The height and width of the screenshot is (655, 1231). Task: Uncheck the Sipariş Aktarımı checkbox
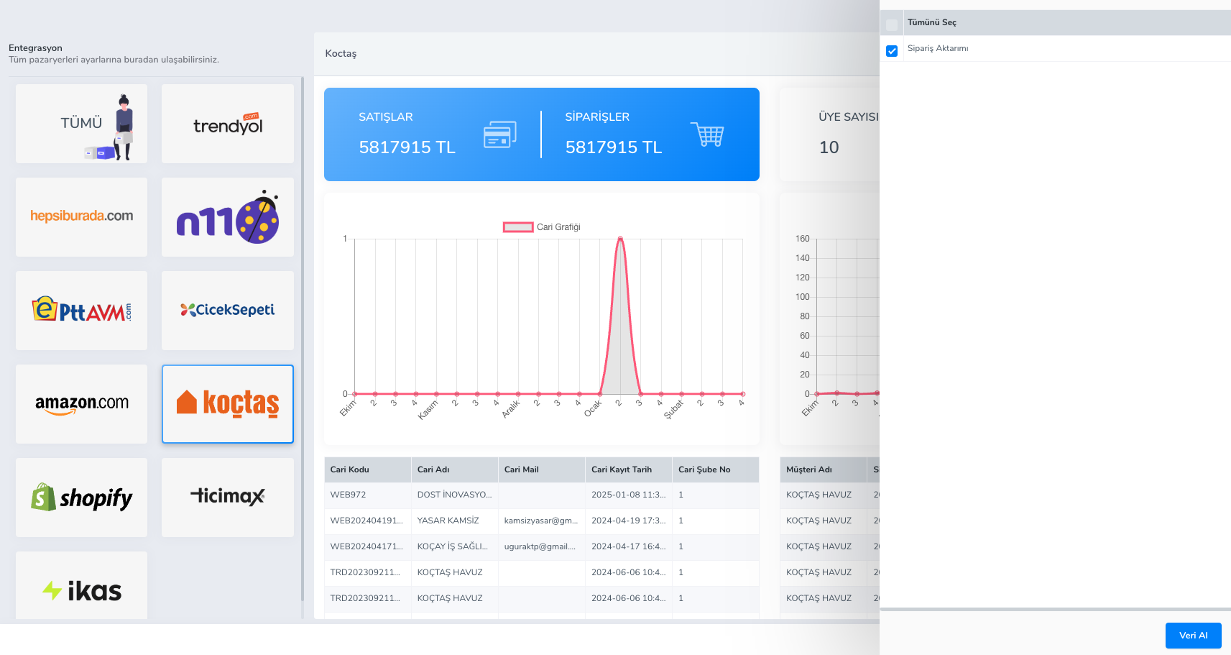pos(892,51)
